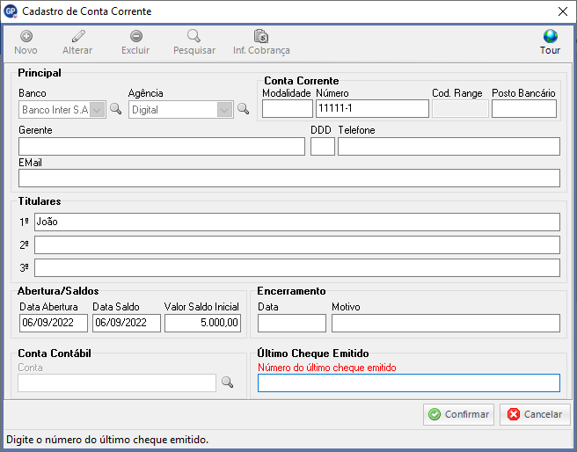The width and height of the screenshot is (577, 452).
Task: Confirm the account registration
Action: point(458,414)
